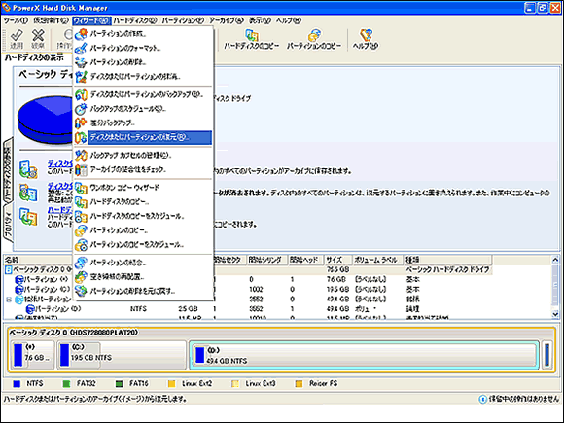Image resolution: width=564 pixels, height=423 pixels.
Task: Choose アーカイブの整合性をチェック entry
Action: point(143,169)
